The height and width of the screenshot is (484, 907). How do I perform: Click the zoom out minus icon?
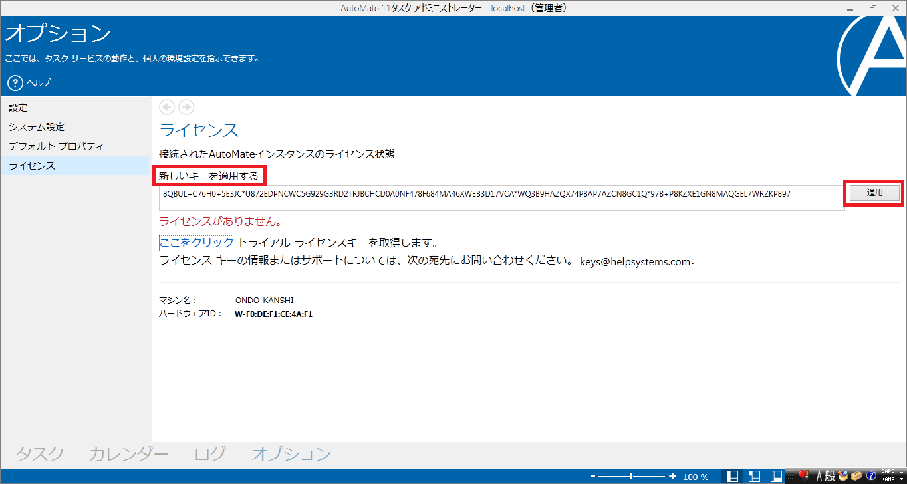point(593,476)
